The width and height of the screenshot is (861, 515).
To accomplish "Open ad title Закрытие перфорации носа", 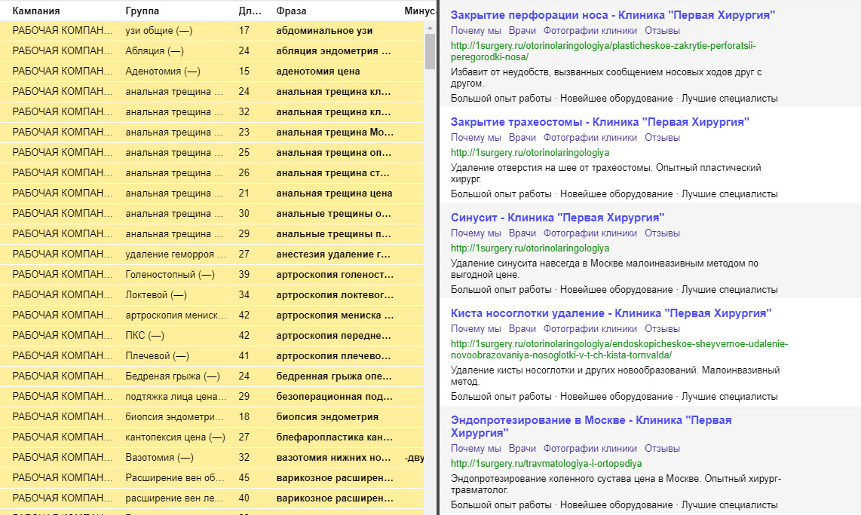I will 613,15.
